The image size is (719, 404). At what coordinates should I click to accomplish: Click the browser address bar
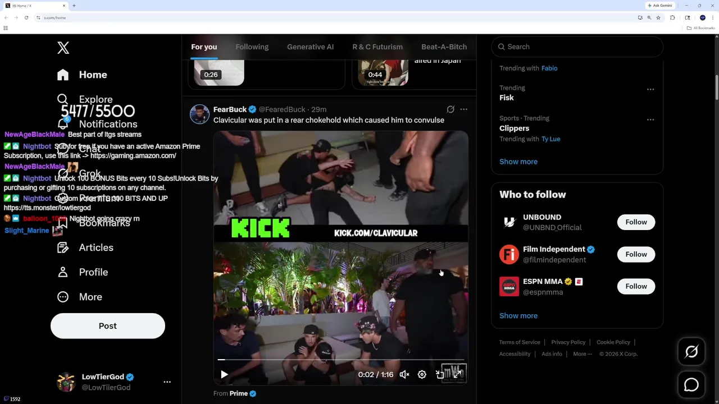click(x=337, y=17)
